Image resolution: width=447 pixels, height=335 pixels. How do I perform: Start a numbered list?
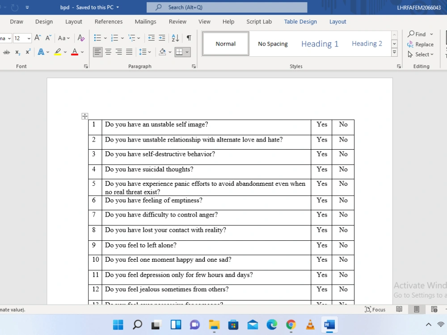(114, 38)
